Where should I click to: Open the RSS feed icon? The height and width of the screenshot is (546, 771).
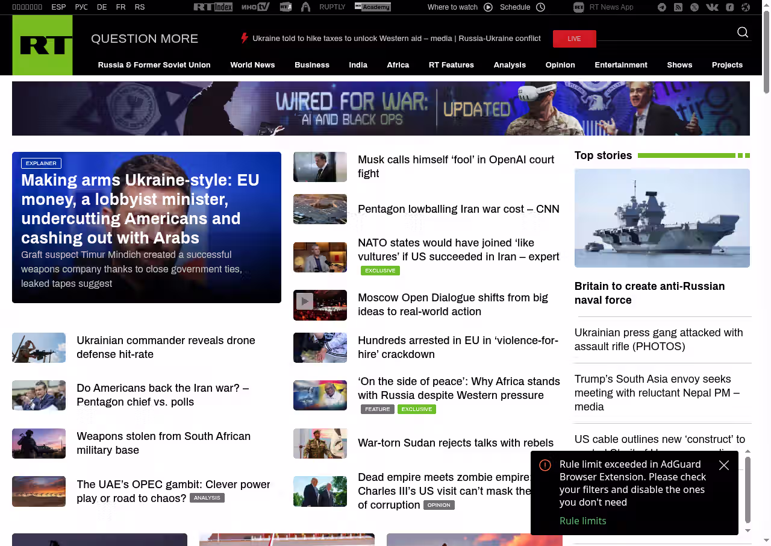click(x=678, y=7)
